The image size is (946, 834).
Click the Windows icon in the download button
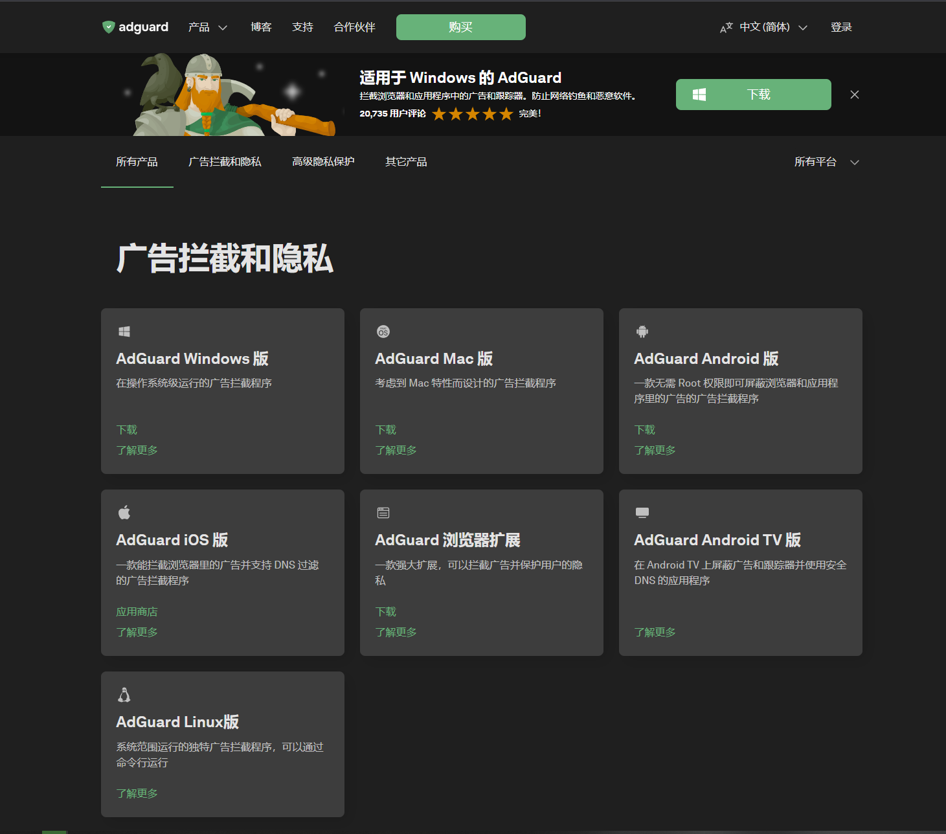[699, 95]
